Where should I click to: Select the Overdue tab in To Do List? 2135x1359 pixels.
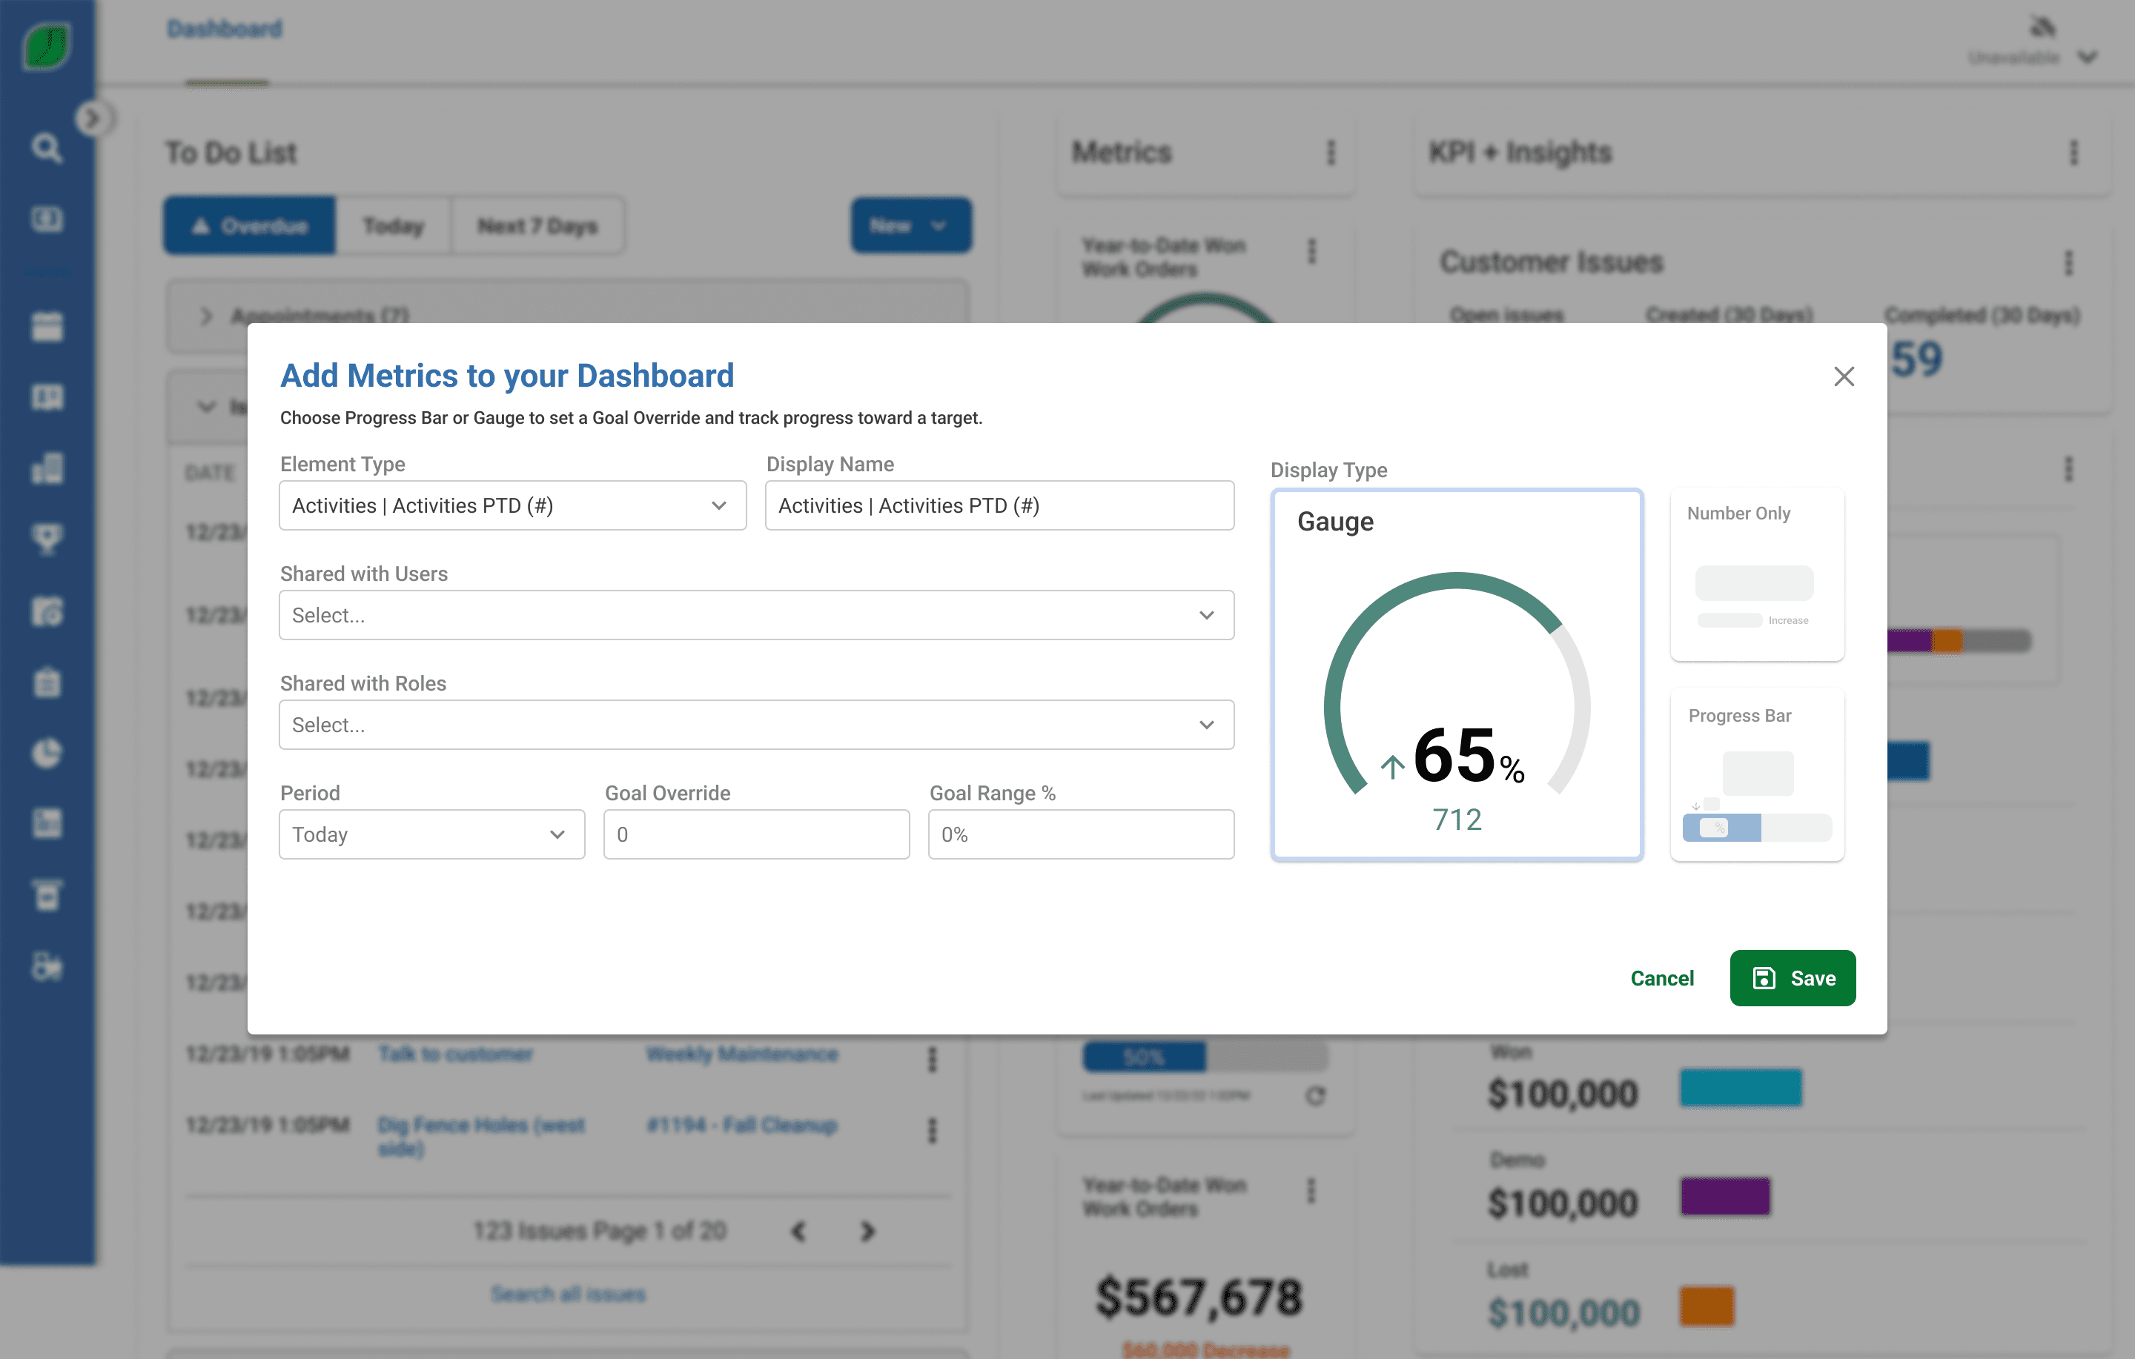pos(249,226)
